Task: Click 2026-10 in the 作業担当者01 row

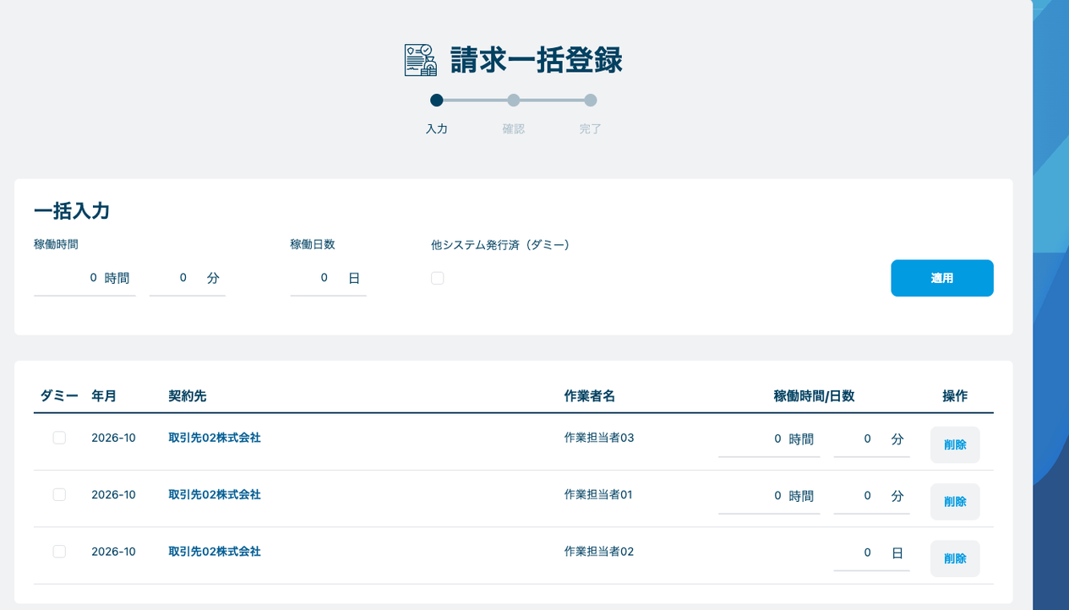Action: tap(113, 494)
